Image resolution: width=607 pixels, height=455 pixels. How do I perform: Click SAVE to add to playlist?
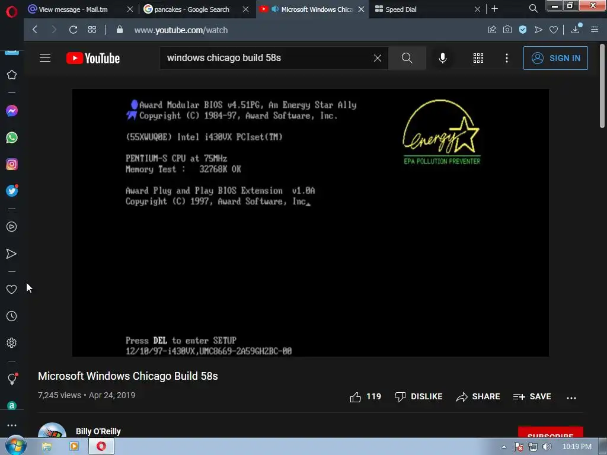coord(532,396)
